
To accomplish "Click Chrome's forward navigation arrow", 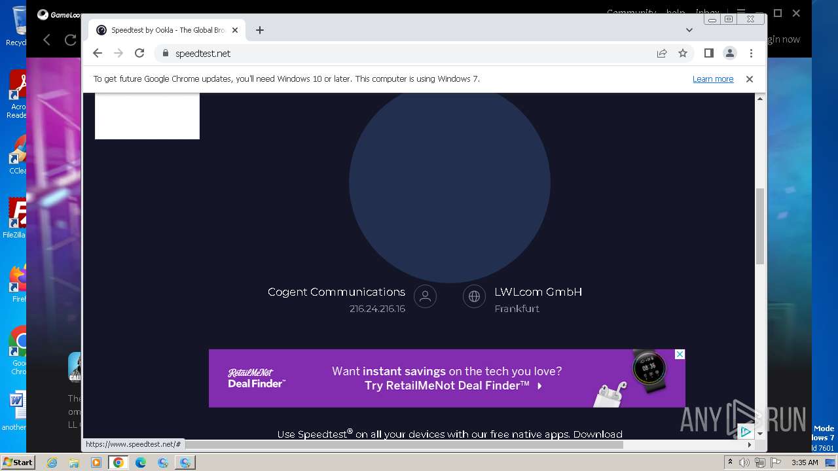I will 118,53.
